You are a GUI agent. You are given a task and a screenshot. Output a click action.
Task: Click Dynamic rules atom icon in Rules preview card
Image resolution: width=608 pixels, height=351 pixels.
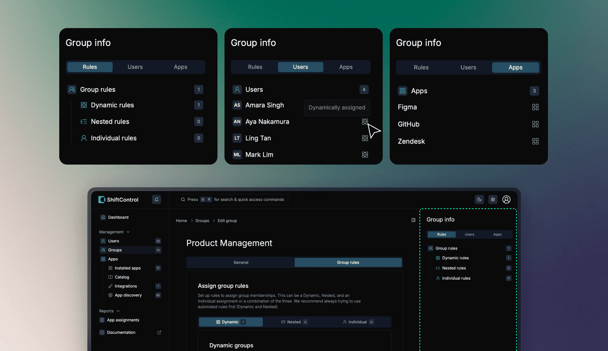(x=84, y=105)
